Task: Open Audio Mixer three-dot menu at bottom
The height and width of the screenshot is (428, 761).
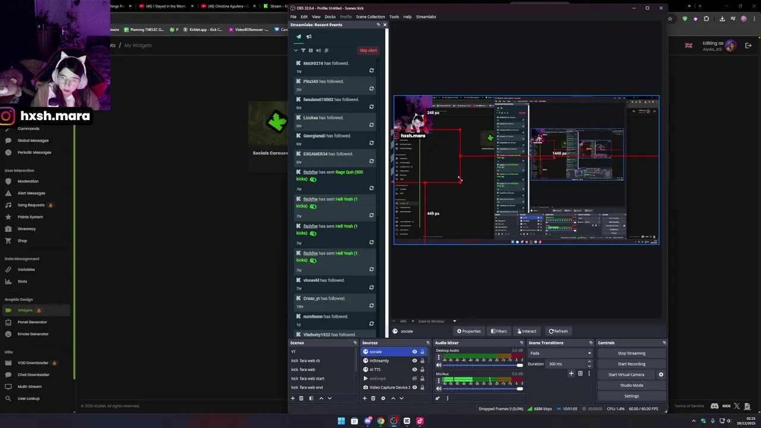Action: [447, 398]
